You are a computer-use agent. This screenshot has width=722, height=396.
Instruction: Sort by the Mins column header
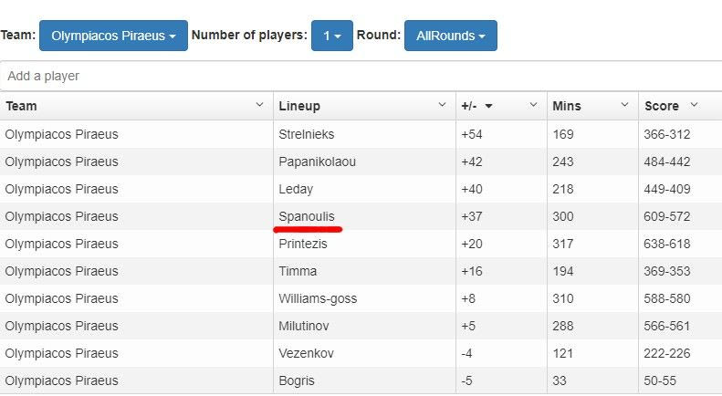(x=567, y=106)
